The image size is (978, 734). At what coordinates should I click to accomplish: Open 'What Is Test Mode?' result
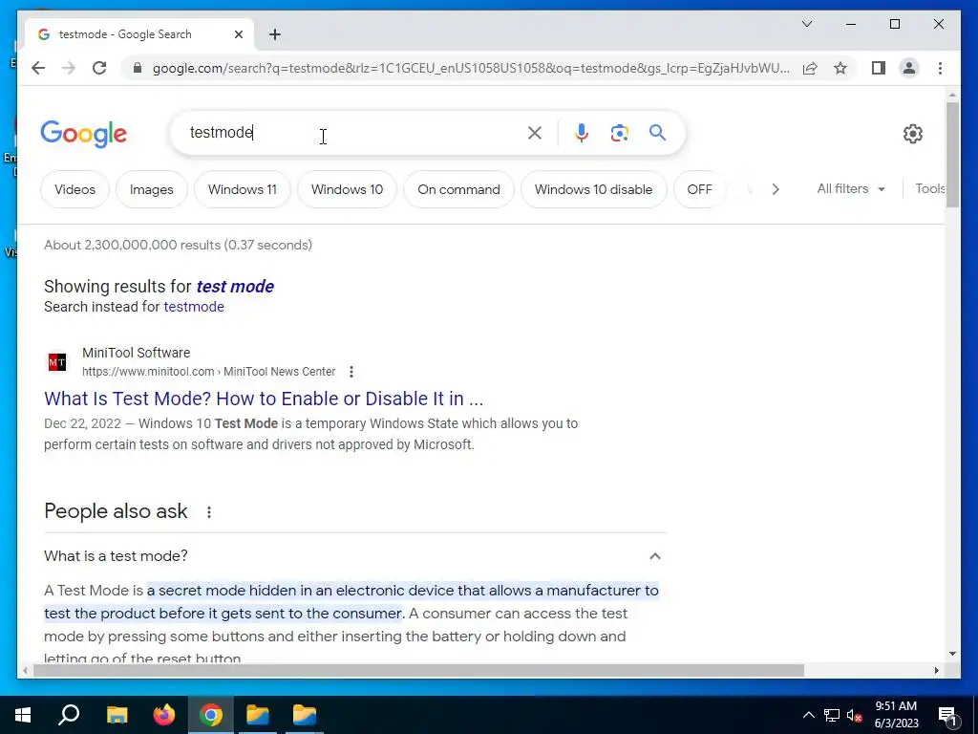click(264, 399)
